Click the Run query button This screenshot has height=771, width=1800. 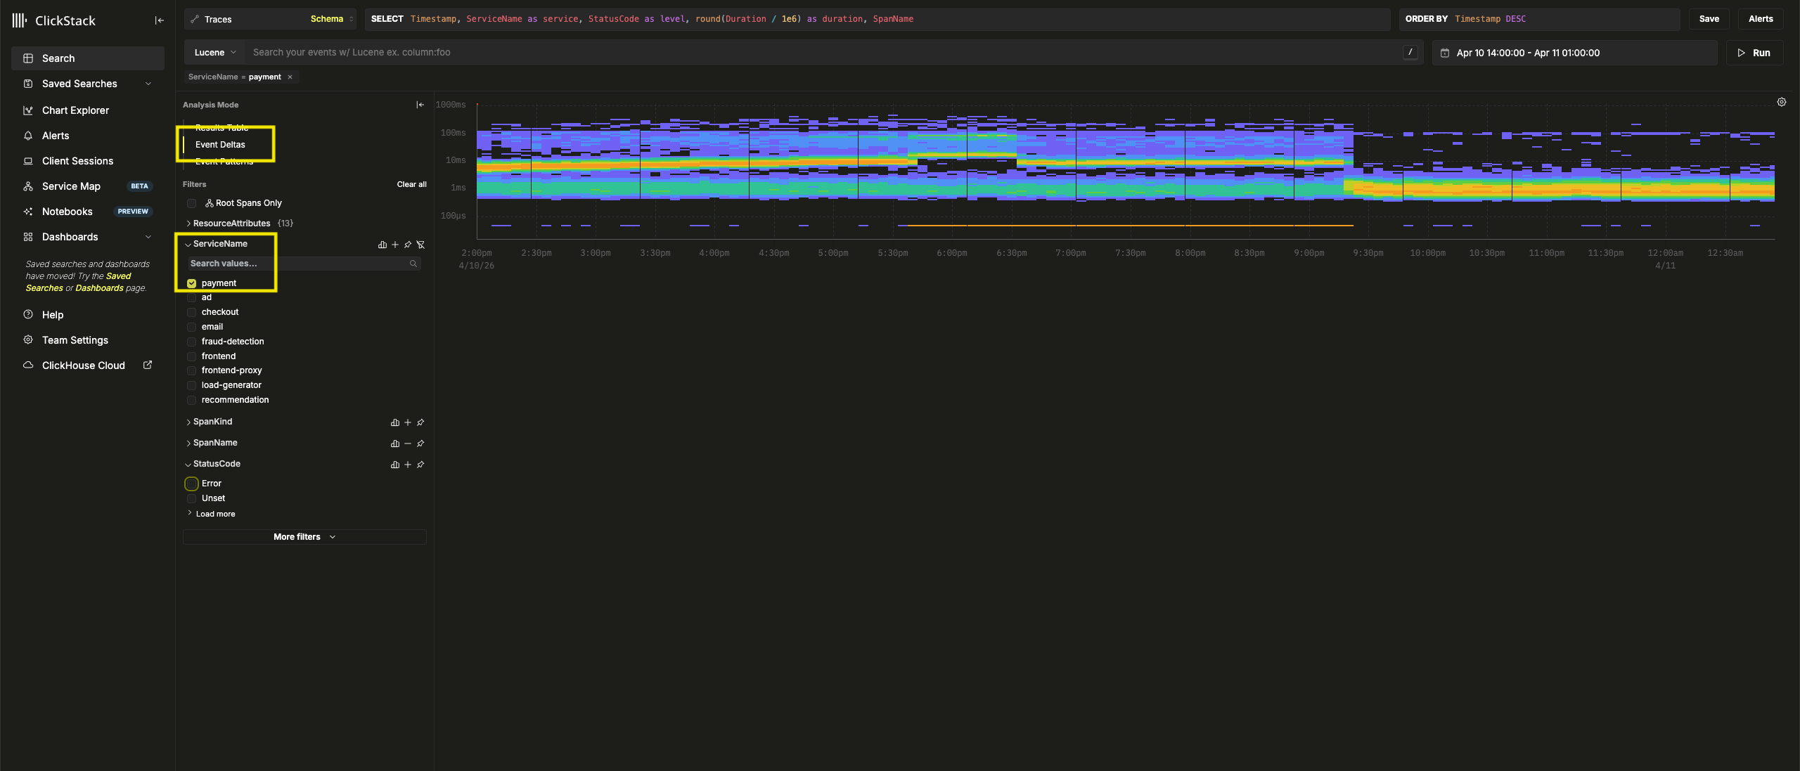pyautogui.click(x=1754, y=53)
